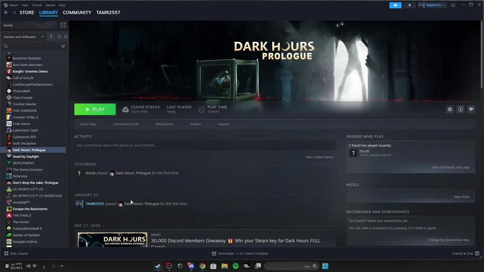The image size is (484, 272).
Task: Click the play time clock icon
Action: coord(202,110)
